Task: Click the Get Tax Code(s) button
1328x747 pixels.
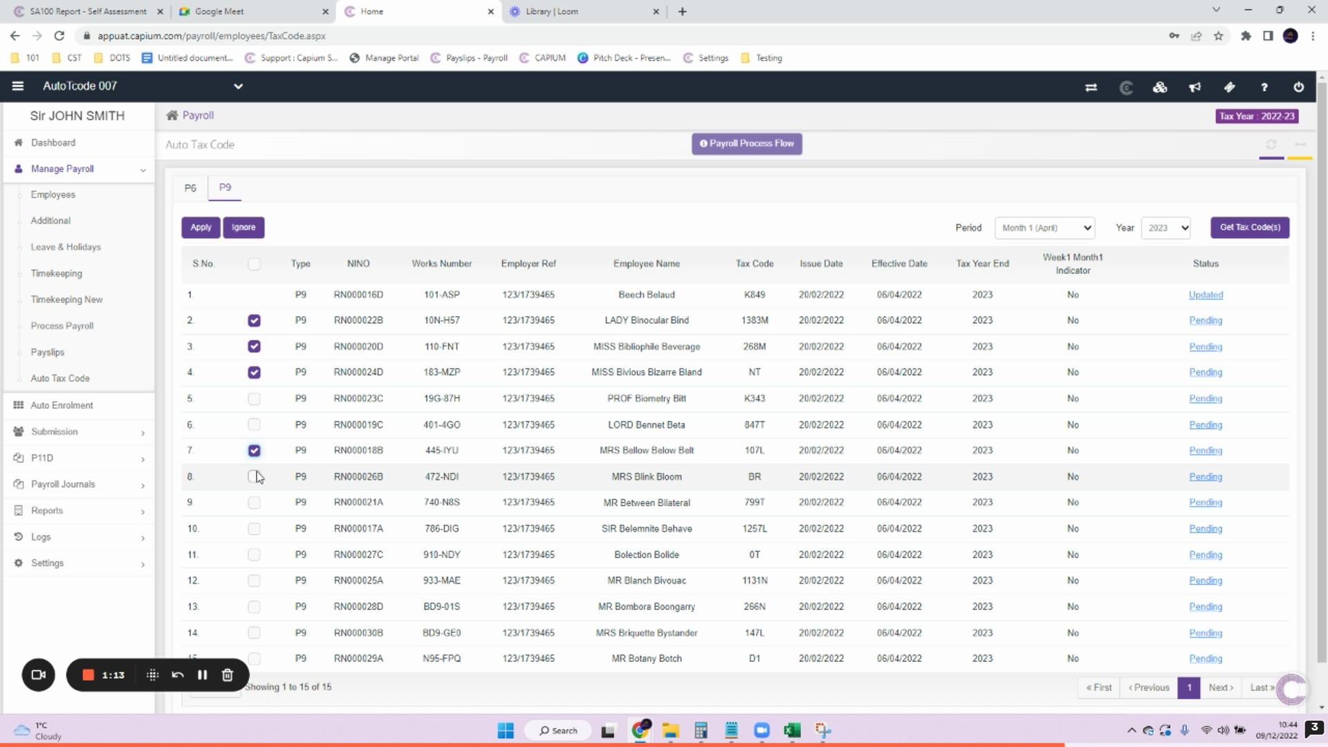Action: point(1249,228)
